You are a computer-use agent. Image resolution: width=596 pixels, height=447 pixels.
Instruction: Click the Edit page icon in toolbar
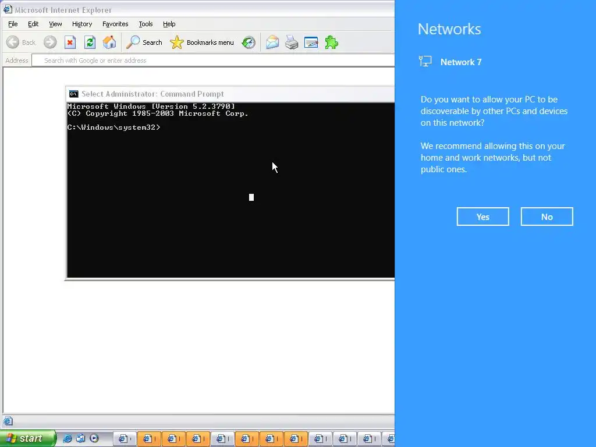311,42
